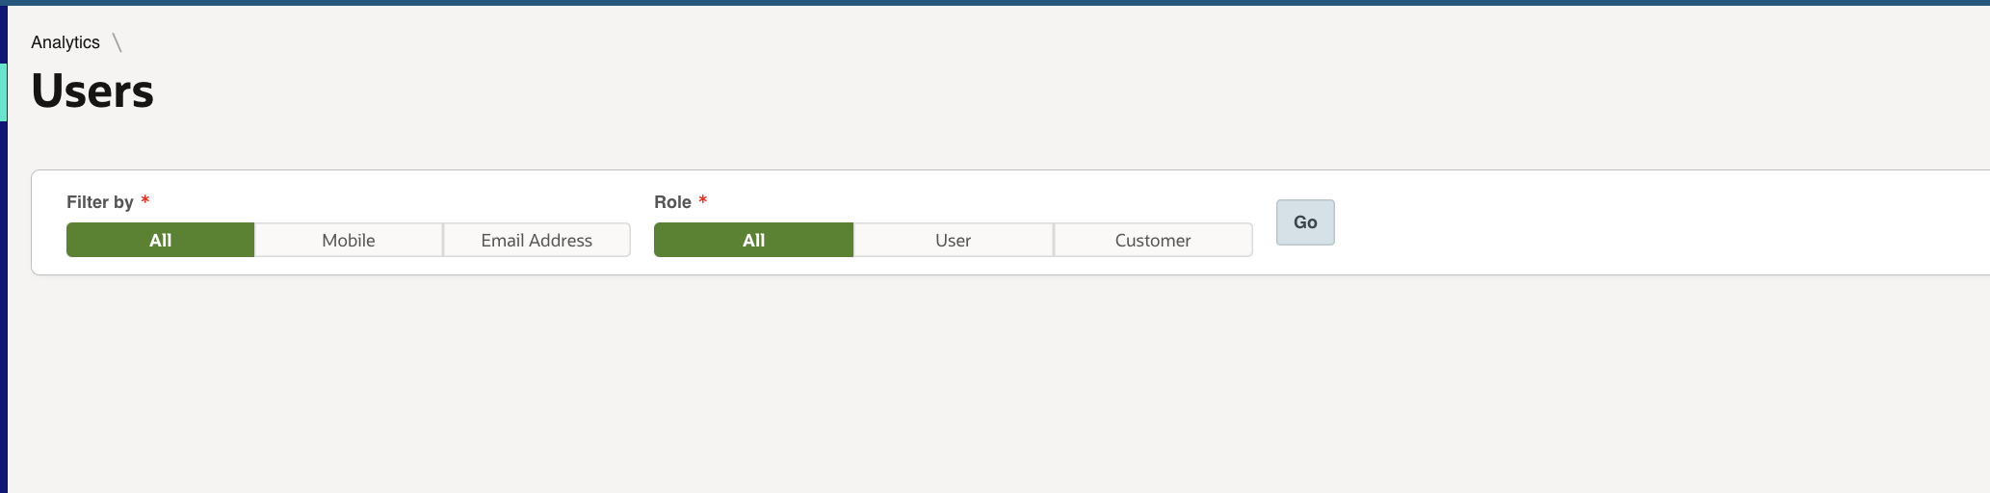Click the teal highlight strip on left edge
This screenshot has height=493, width=1990.
point(3,91)
